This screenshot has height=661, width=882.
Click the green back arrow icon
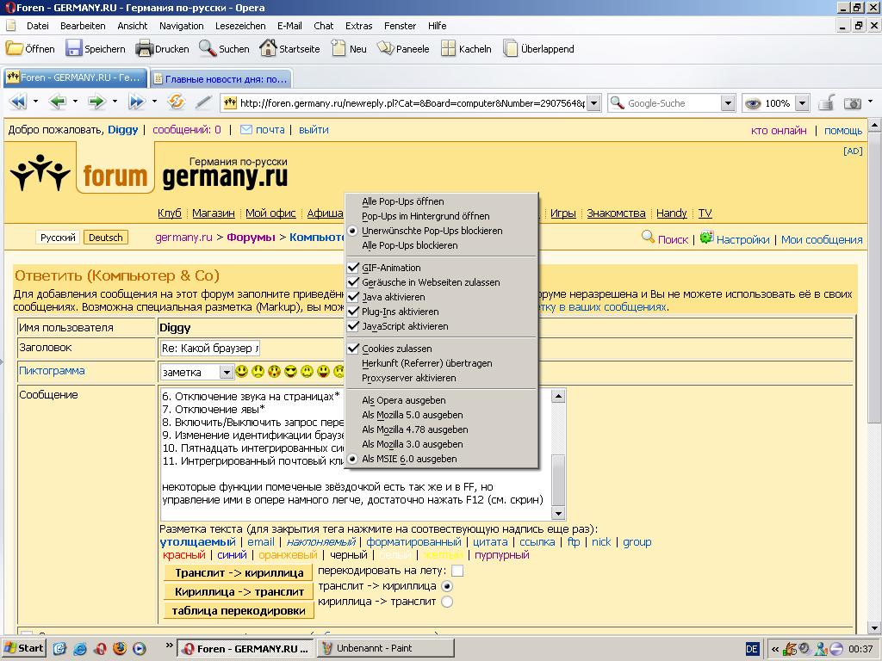pos(58,102)
